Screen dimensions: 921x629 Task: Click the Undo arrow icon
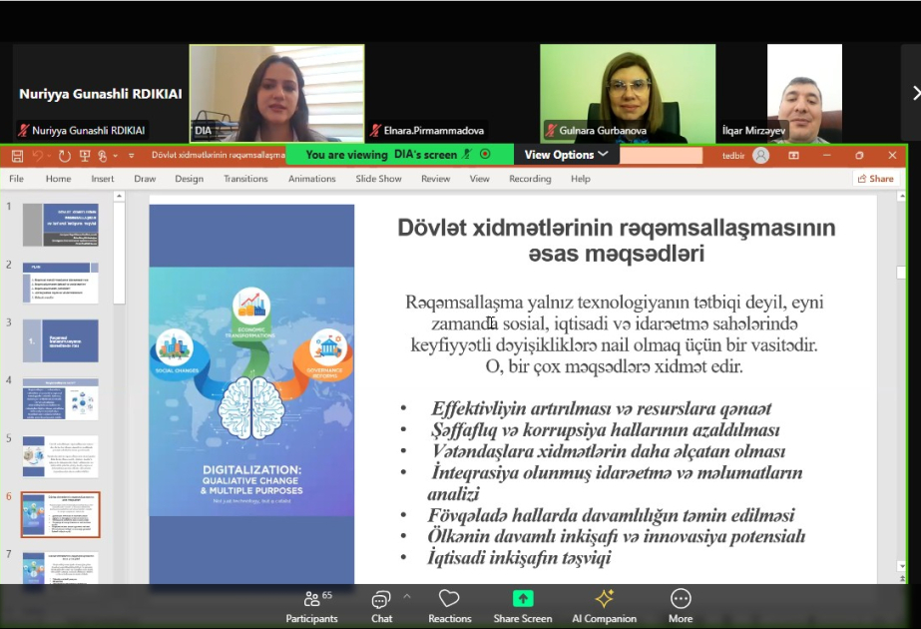click(38, 156)
